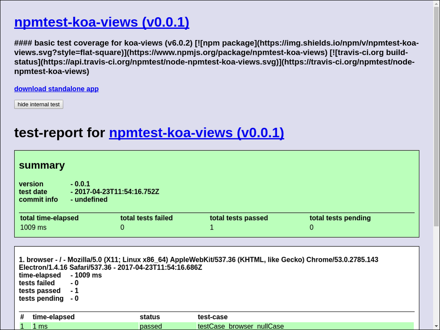Click the summary heading
Viewport: 440px width, 330px height.
point(42,165)
